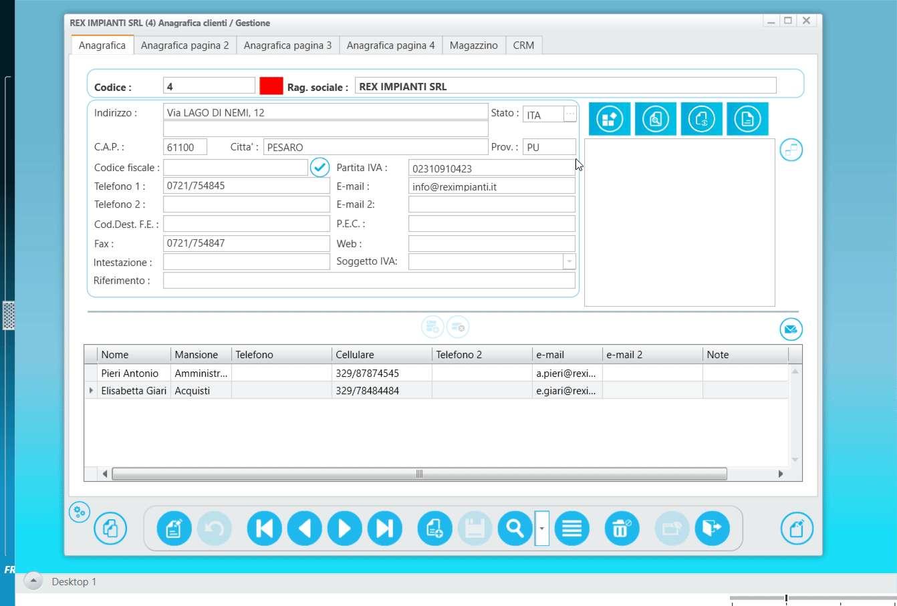Go to the first record
The image size is (897, 606).
point(265,528)
